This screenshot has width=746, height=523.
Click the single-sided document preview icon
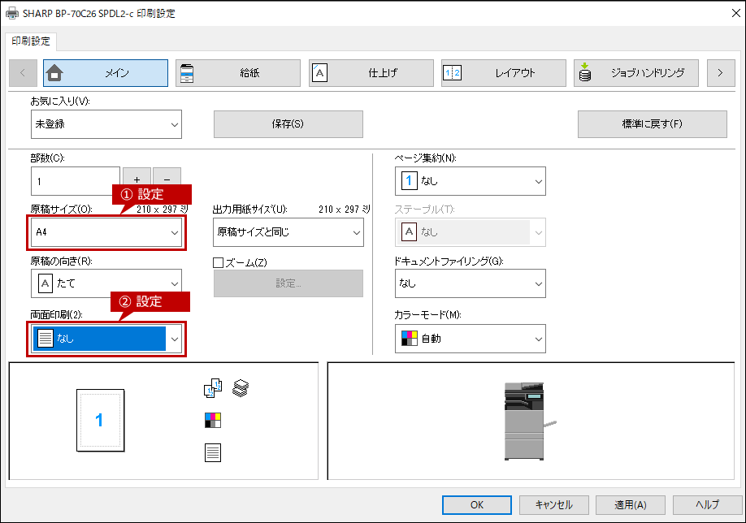pyautogui.click(x=213, y=452)
